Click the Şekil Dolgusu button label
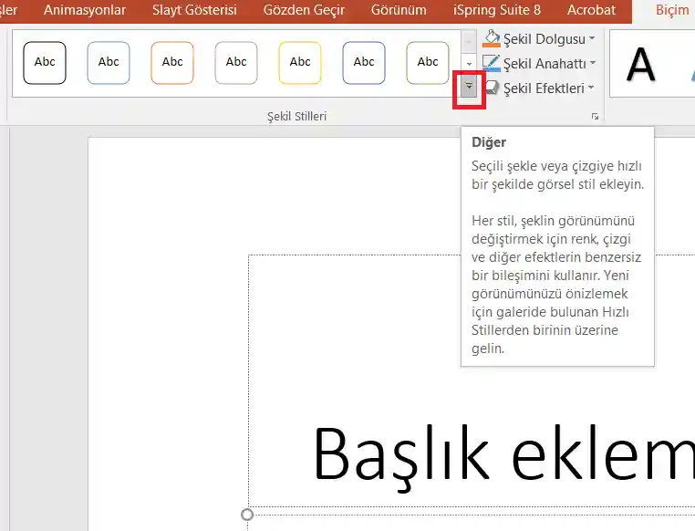Image resolution: width=695 pixels, height=531 pixels. 545,39
